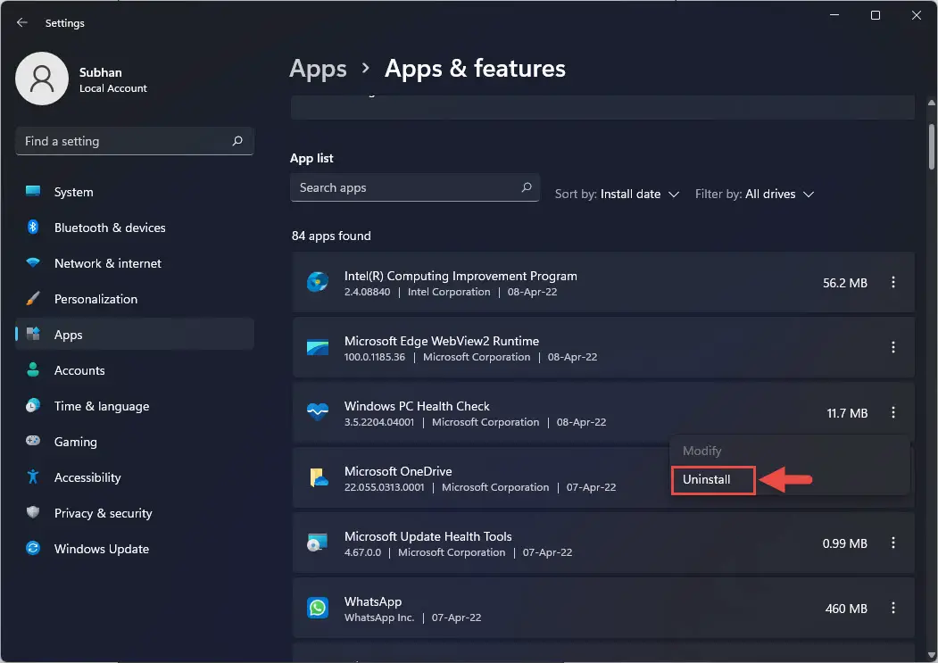
Task: Click the App list heading
Action: (x=311, y=158)
